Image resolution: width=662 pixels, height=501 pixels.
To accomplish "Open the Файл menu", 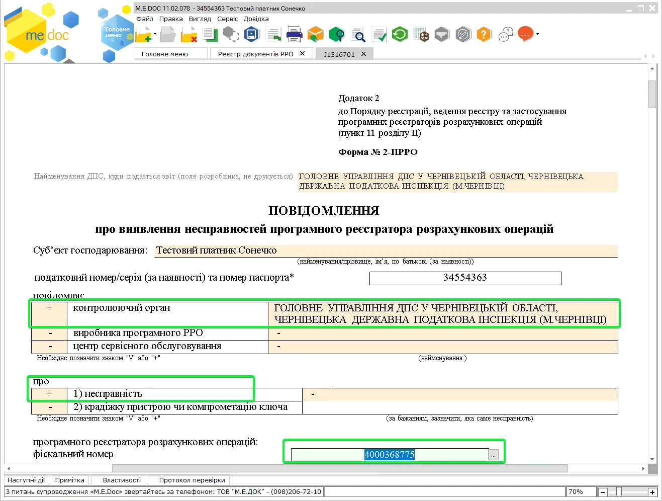I will (x=145, y=19).
